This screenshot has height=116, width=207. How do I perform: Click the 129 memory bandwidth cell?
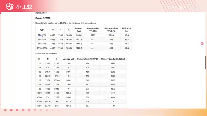click(113, 106)
